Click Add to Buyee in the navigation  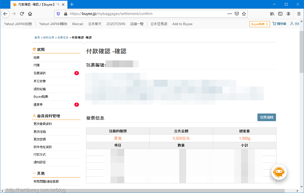(183, 24)
